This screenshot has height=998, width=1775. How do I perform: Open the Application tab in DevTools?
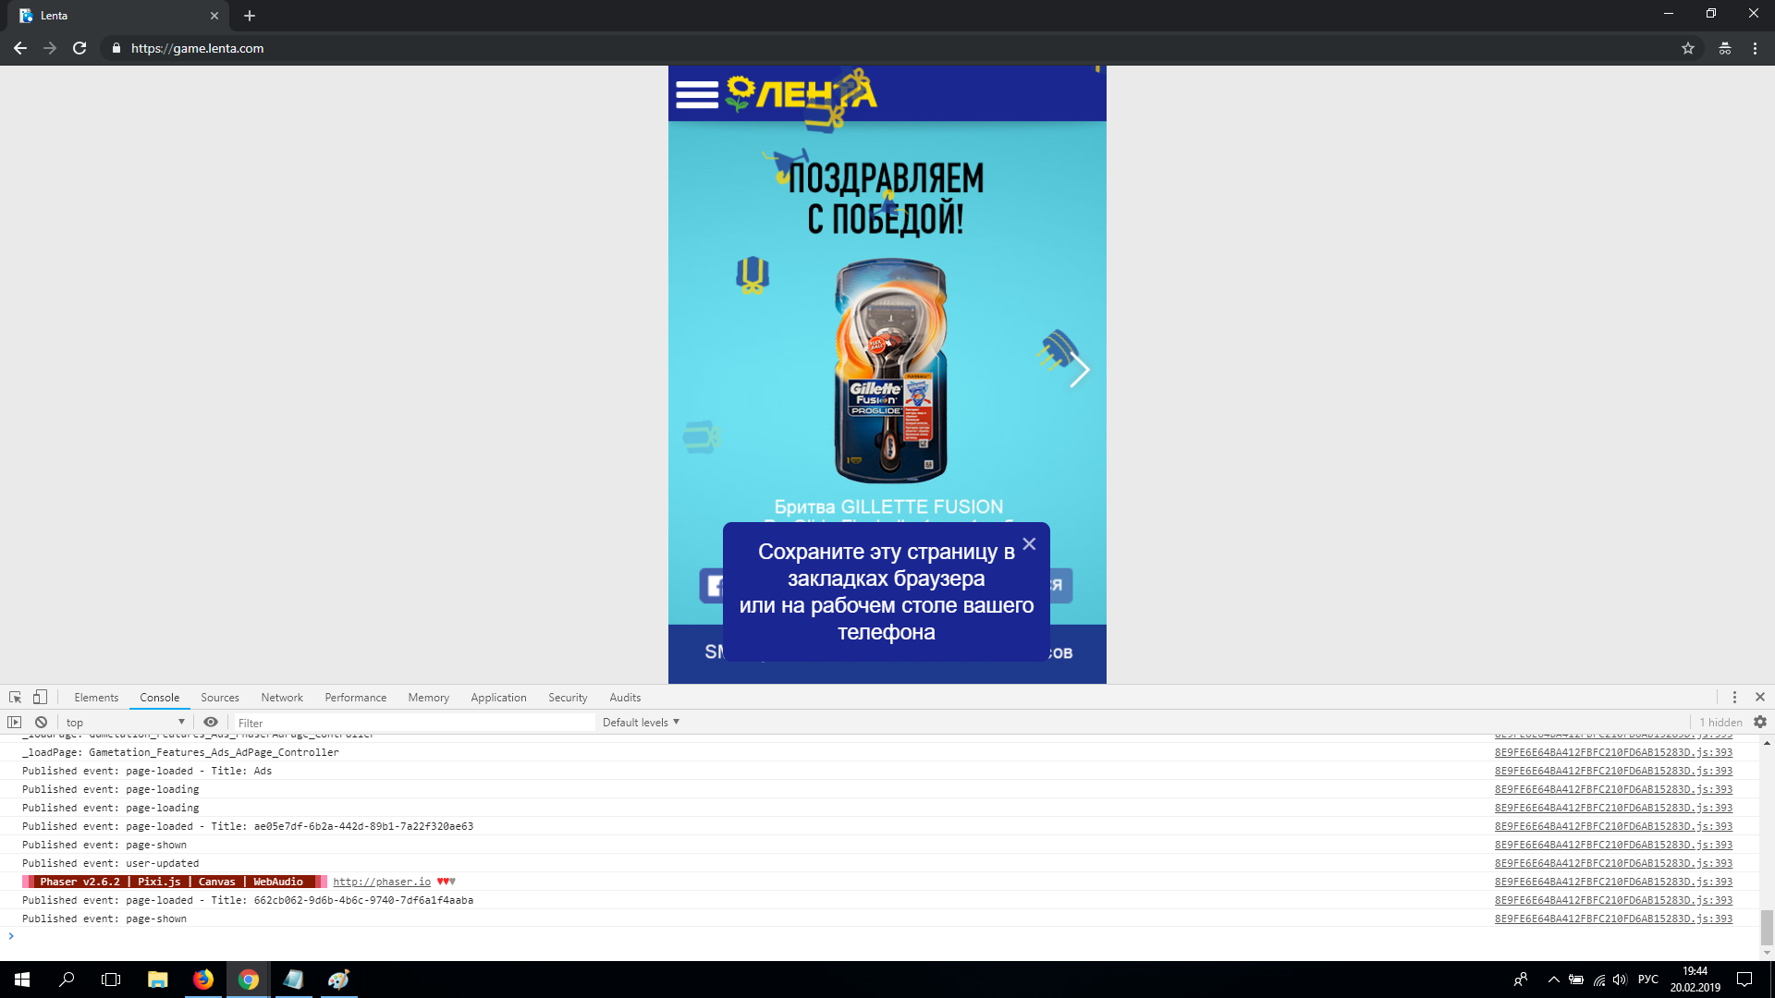[x=498, y=698]
